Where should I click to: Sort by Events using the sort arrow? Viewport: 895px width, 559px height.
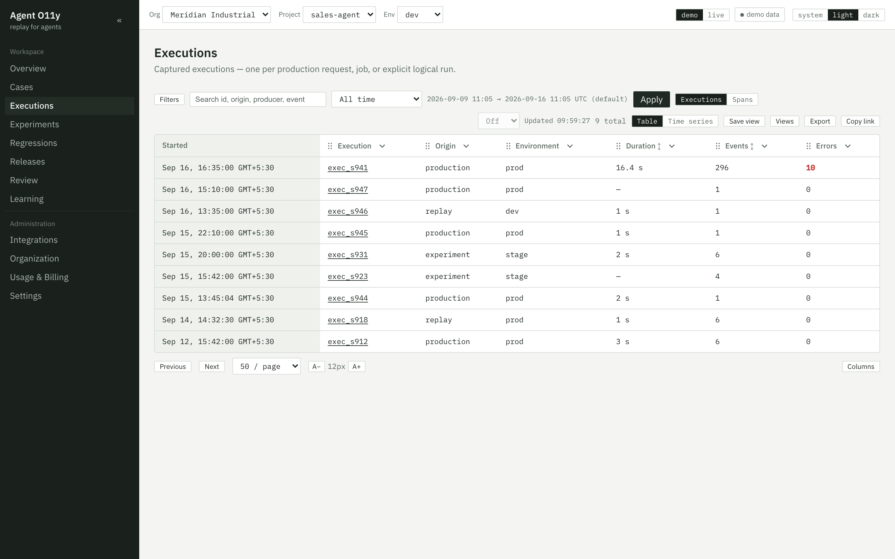pos(752,146)
